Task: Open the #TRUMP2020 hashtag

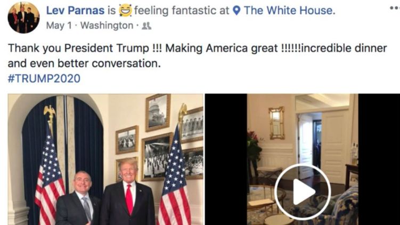Action: click(44, 78)
